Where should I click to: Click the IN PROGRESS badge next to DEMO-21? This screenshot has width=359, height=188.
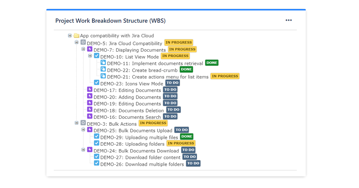225,76
